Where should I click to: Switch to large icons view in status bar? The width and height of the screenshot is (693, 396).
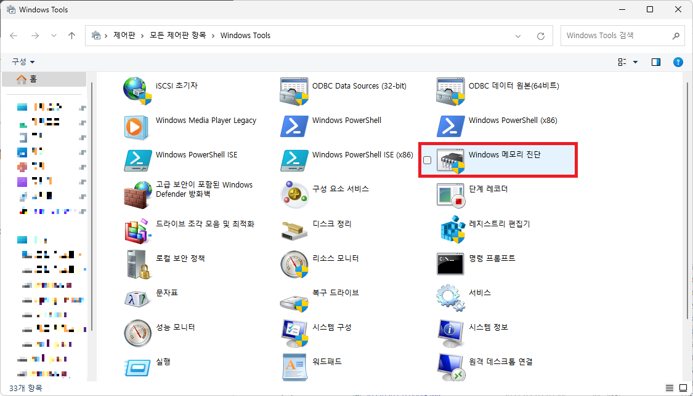point(683,388)
